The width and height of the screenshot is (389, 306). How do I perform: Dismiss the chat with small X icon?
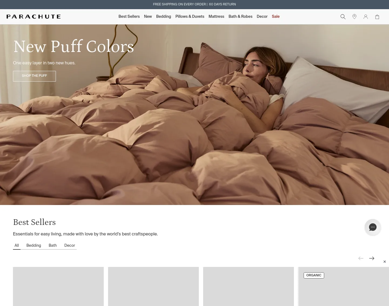click(x=385, y=262)
